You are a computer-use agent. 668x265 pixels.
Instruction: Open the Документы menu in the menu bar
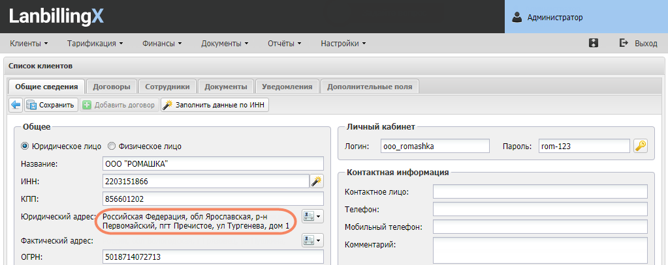(225, 44)
